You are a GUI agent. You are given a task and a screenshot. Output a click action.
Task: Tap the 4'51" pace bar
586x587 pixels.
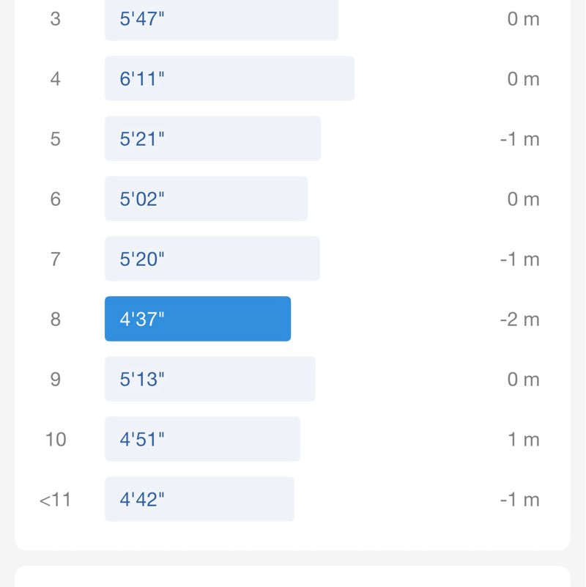(202, 439)
